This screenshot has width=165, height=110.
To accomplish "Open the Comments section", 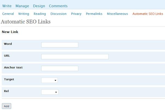I will [58, 6].
